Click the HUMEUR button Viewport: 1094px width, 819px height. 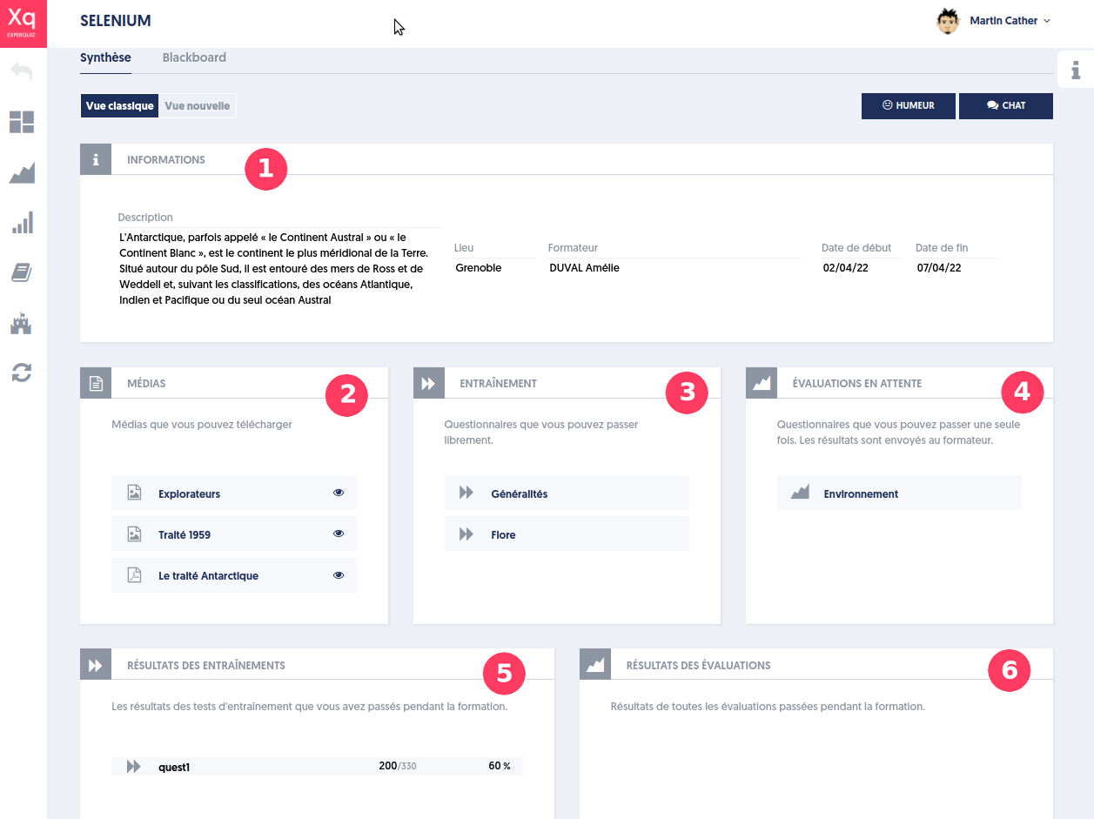908,105
